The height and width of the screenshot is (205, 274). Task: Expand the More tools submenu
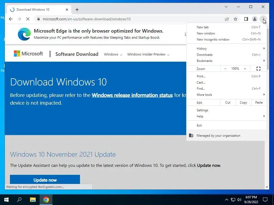(226, 95)
